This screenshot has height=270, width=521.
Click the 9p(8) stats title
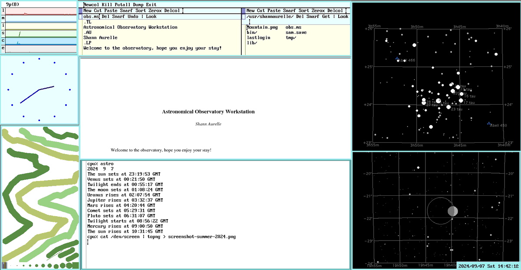point(12,4)
